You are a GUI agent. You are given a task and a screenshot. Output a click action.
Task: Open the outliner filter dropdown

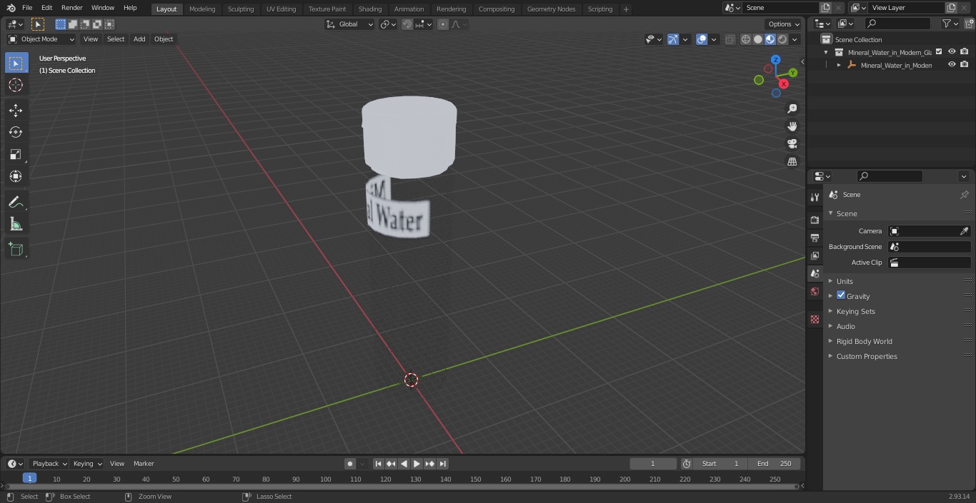950,24
